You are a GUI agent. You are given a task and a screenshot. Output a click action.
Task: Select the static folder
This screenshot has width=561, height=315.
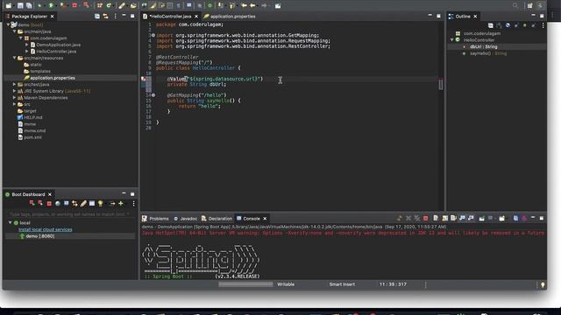(x=36, y=65)
